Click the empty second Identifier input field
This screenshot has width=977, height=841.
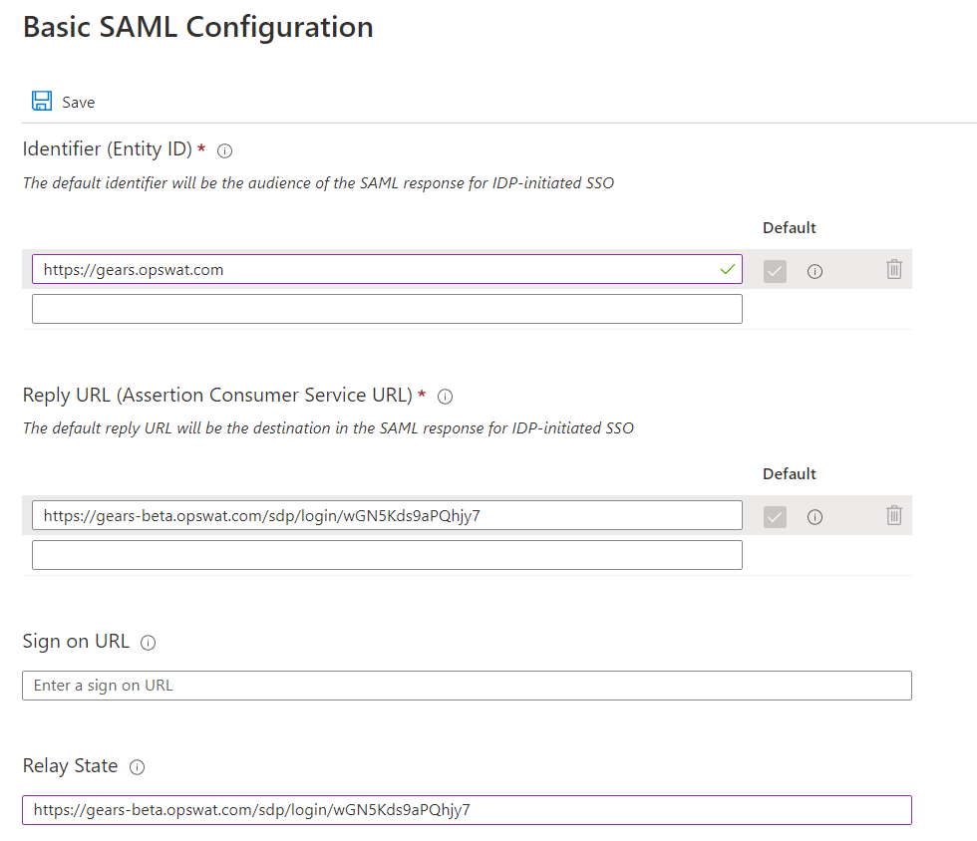(387, 309)
